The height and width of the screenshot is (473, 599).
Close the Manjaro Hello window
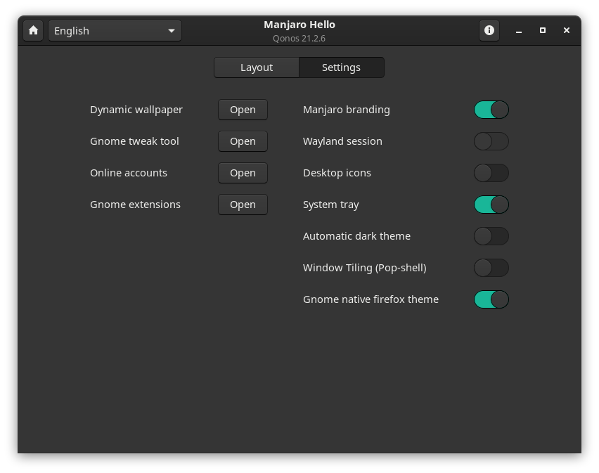tap(567, 30)
